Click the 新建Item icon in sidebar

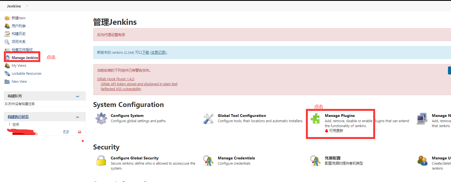click(x=7, y=18)
